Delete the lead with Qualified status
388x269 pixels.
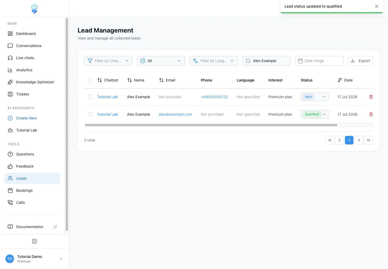371,114
